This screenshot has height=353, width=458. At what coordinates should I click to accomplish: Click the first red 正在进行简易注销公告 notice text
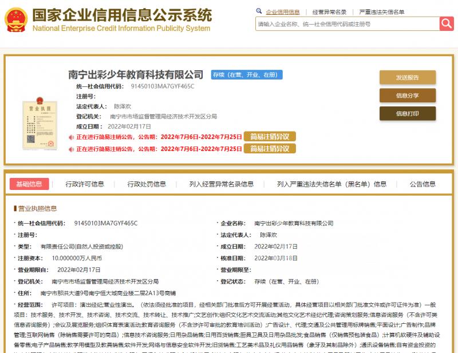coord(159,137)
